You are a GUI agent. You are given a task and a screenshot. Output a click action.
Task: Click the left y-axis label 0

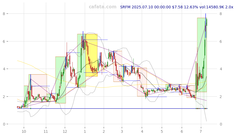click(4, 124)
